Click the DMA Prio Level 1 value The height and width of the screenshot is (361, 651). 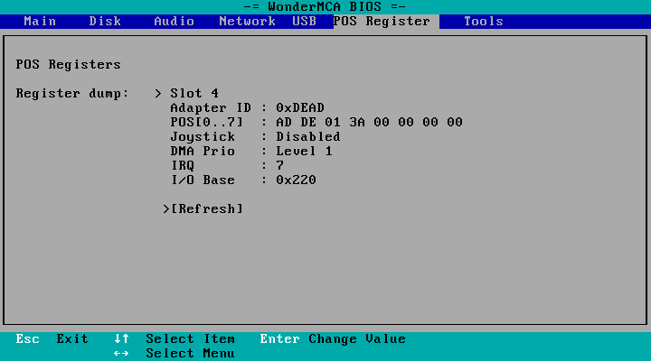(x=304, y=152)
